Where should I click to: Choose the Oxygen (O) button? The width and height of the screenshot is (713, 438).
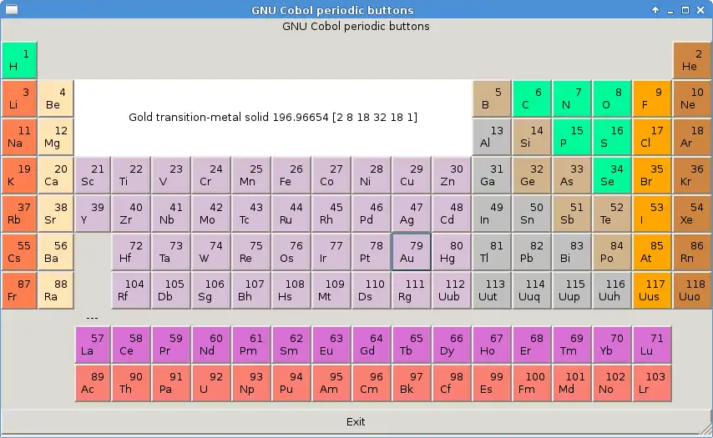tap(612, 98)
